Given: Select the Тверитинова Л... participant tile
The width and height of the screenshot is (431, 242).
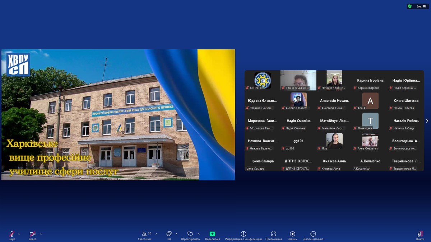Looking at the screenshot, I should point(406,161).
